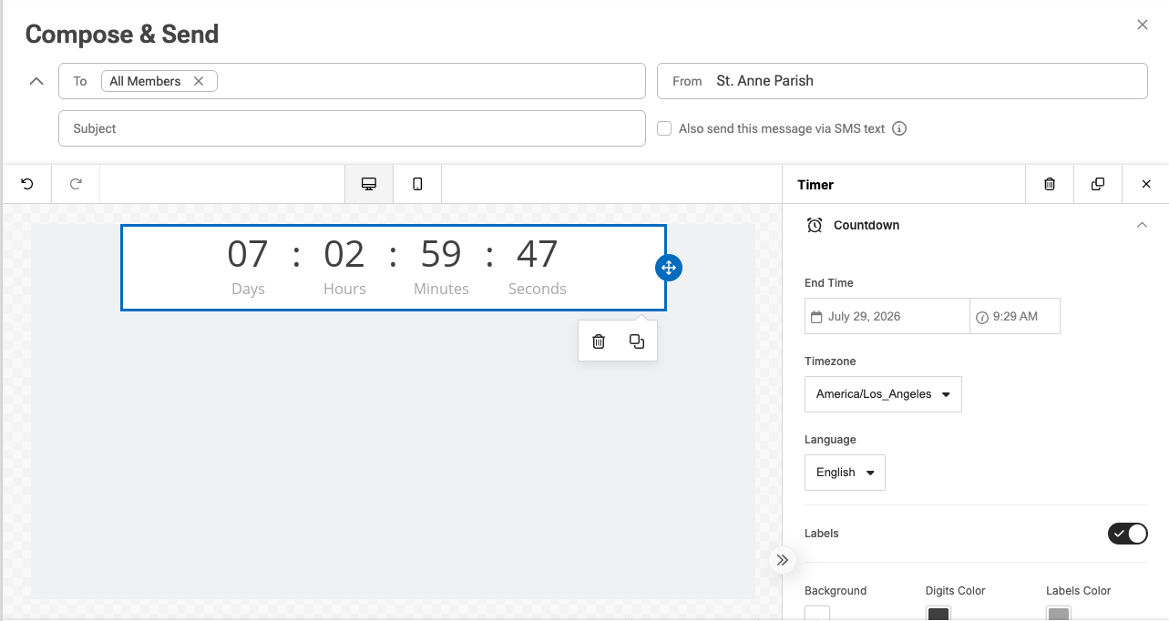Open the Digits Color swatch
The width and height of the screenshot is (1169, 621).
pos(938,613)
